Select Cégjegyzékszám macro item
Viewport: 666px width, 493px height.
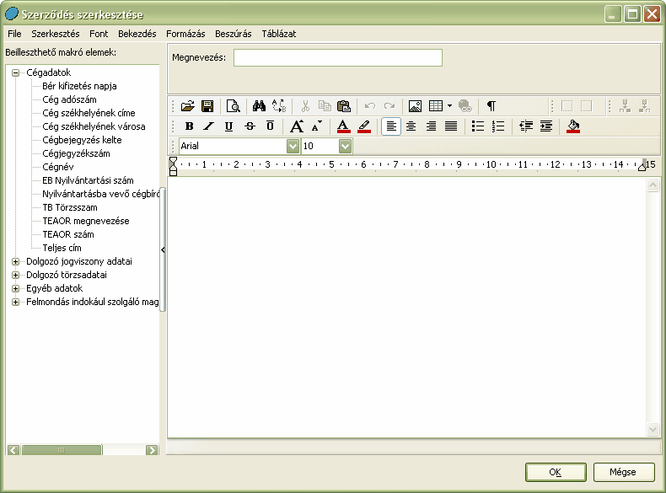(x=76, y=153)
